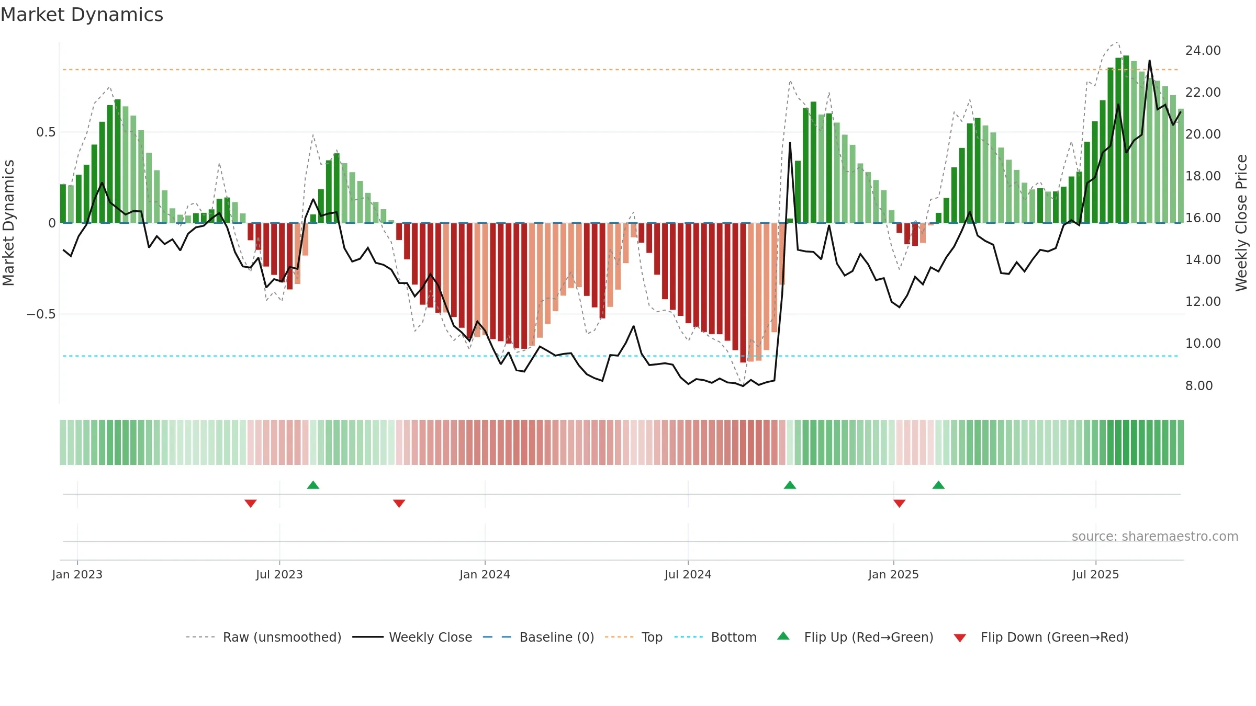
Task: Click the Bottom legend entry
Action: click(715, 637)
